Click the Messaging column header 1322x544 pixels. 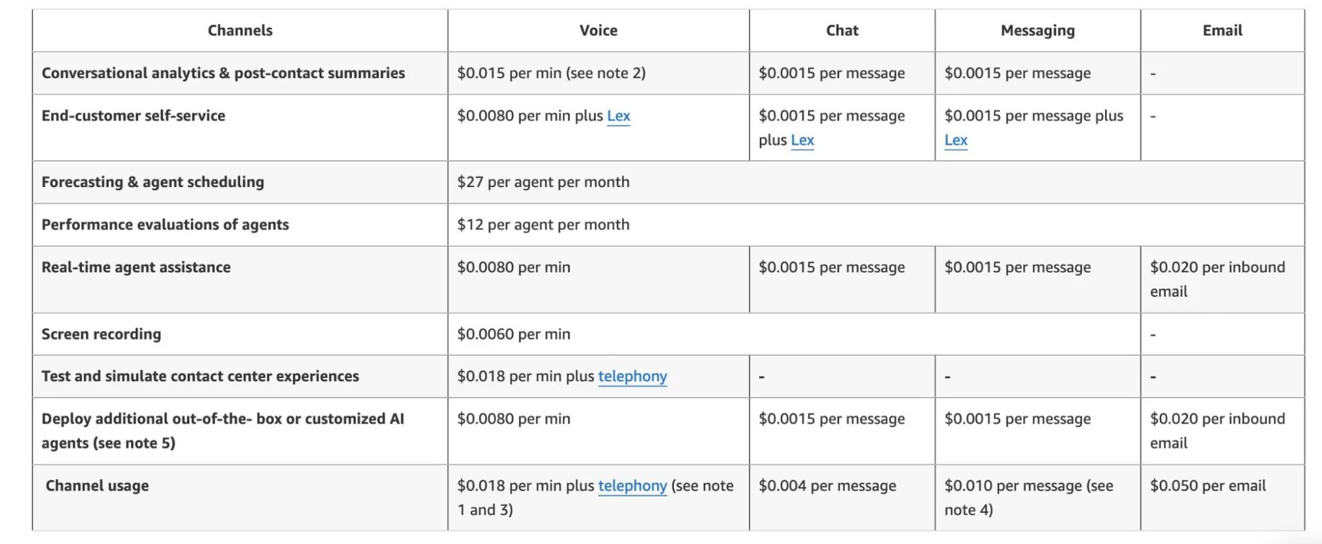tap(1037, 30)
